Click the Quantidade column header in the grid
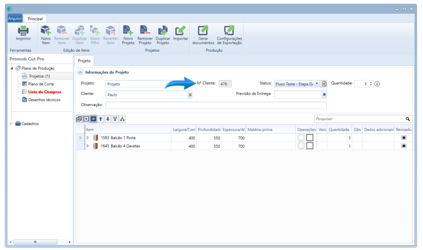 339,130
